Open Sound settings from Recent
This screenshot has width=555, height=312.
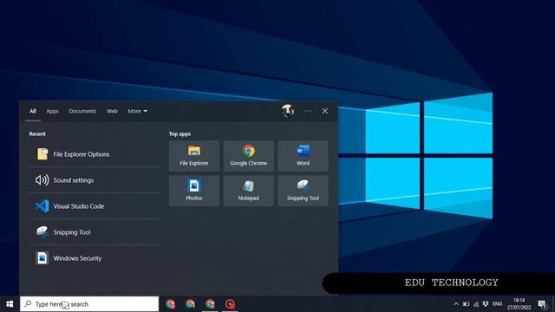(95, 180)
